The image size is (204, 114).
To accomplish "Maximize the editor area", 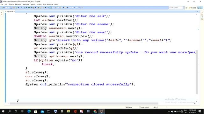I will [x=198, y=11].
